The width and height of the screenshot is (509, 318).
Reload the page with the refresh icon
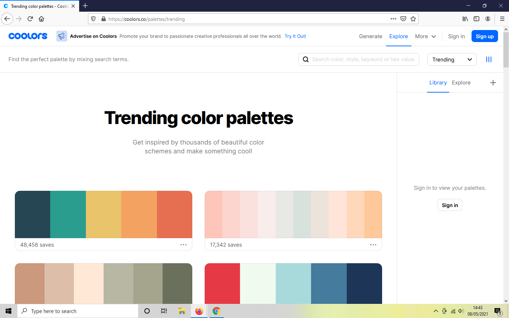point(30,19)
